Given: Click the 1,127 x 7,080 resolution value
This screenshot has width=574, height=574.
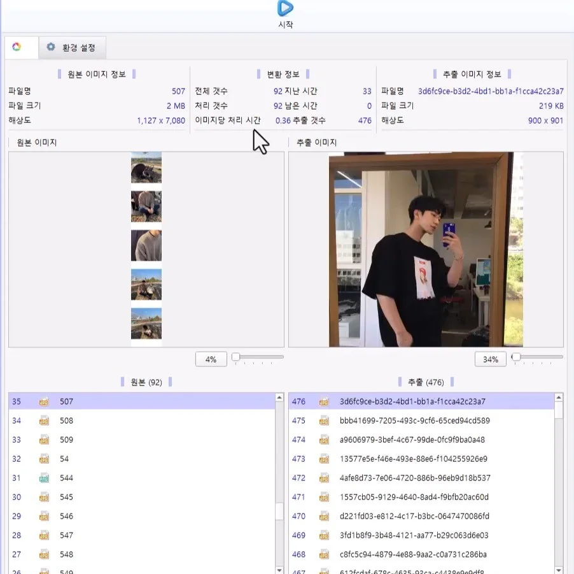Looking at the screenshot, I should click(161, 120).
